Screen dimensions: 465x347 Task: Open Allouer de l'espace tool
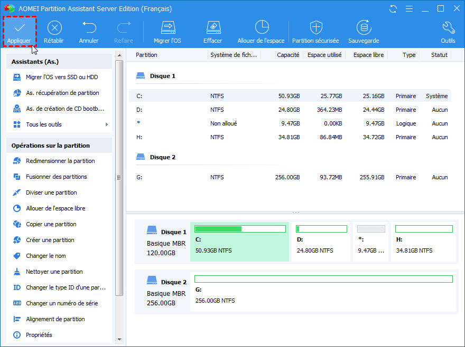[x=261, y=27]
